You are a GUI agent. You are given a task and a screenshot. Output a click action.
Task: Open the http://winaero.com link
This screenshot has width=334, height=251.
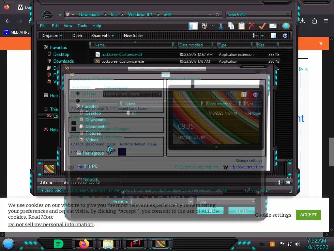coord(247,167)
